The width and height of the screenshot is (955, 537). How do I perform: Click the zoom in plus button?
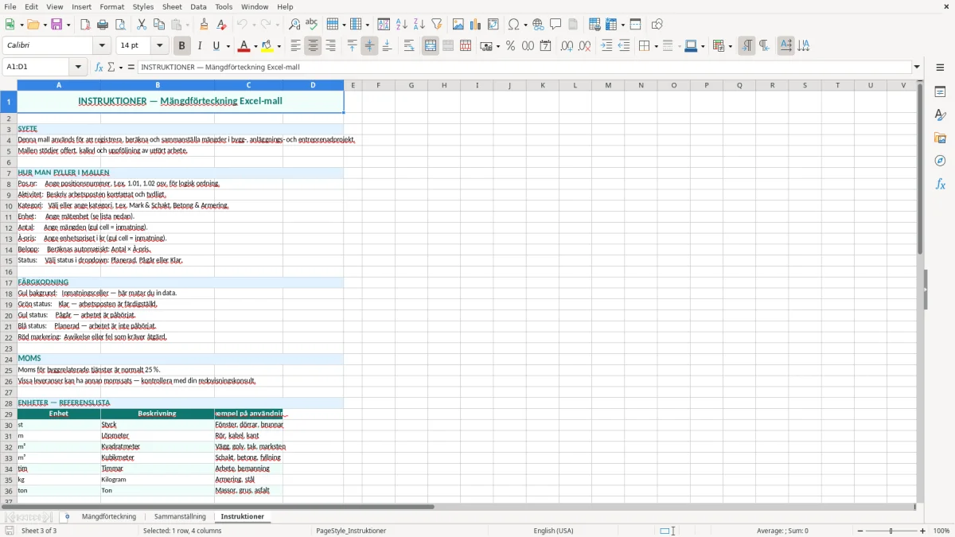pyautogui.click(x=923, y=531)
